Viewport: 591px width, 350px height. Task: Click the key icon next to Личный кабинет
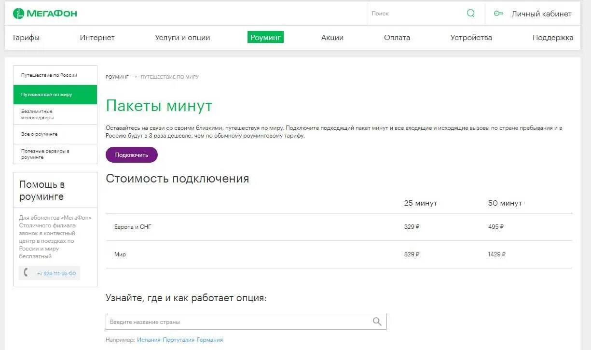(x=498, y=14)
